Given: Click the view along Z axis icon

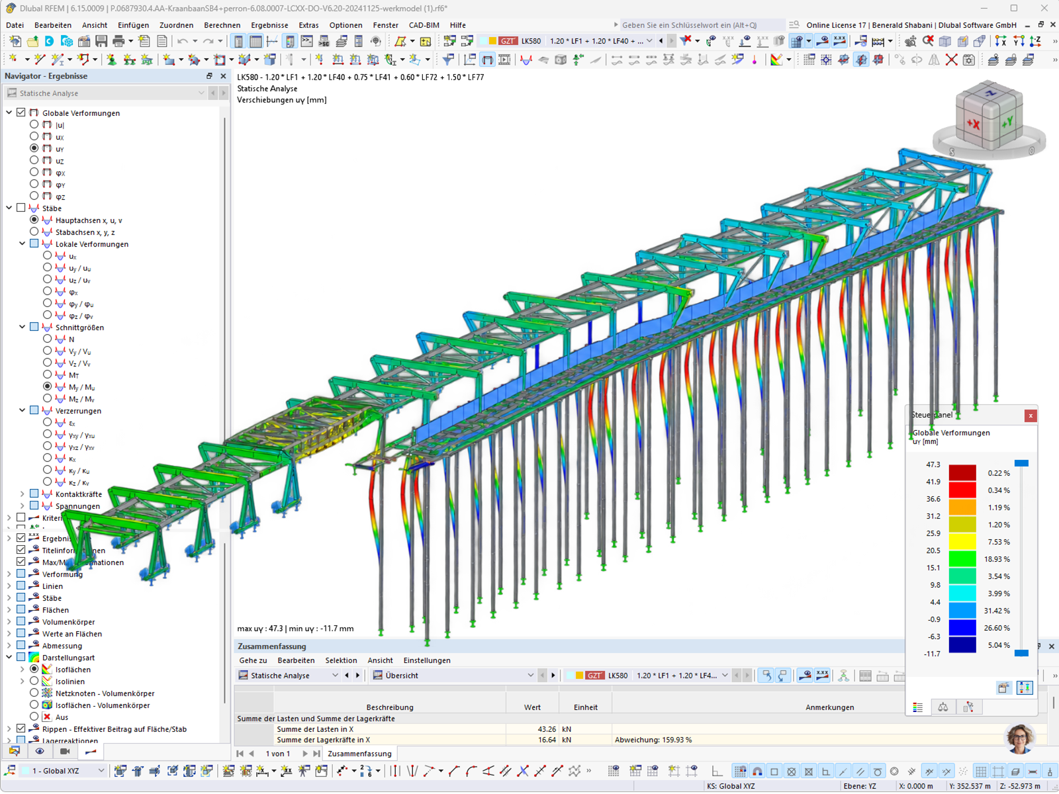Looking at the screenshot, I should (x=1036, y=41).
